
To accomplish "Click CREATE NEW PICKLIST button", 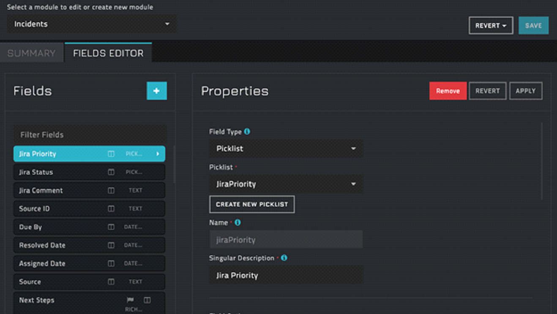I will click(252, 204).
